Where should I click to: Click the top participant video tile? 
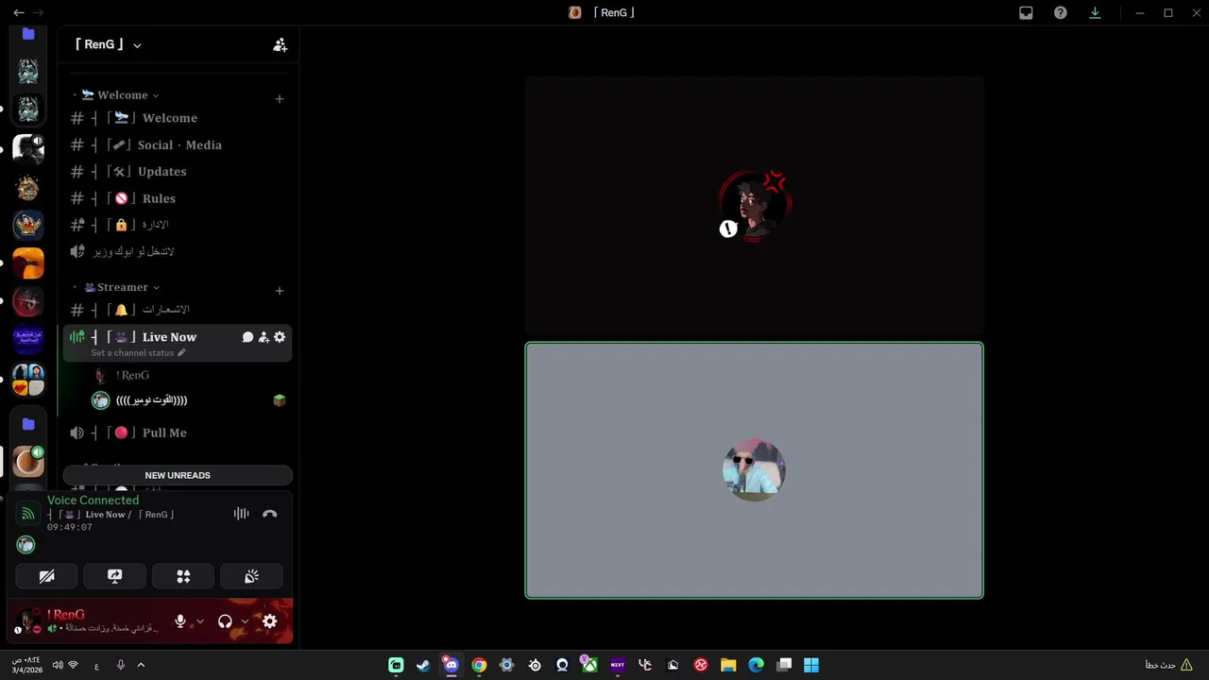(754, 206)
